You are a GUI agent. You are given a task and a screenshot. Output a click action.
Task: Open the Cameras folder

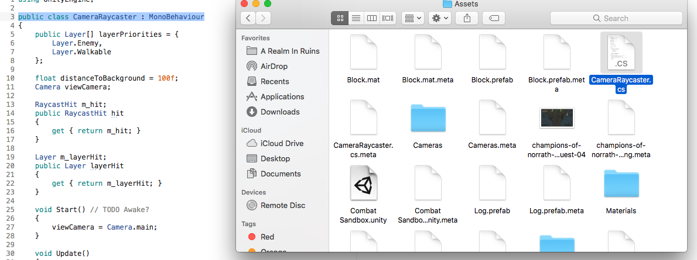tap(428, 118)
